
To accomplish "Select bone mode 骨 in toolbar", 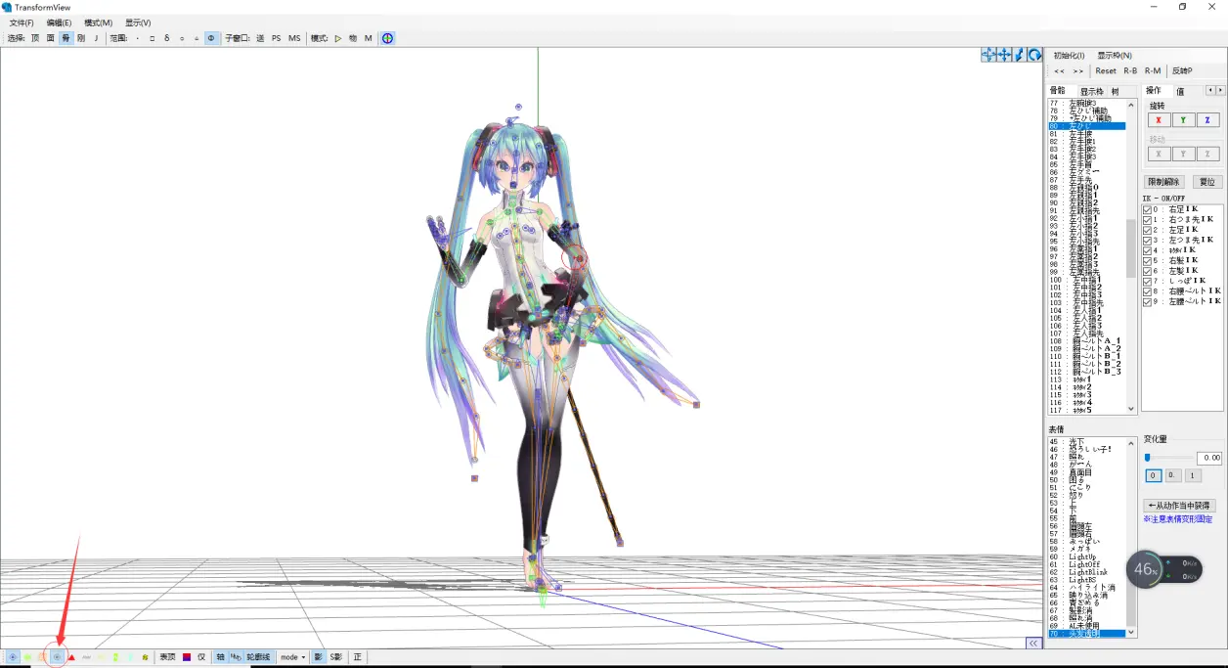I will tap(66, 38).
